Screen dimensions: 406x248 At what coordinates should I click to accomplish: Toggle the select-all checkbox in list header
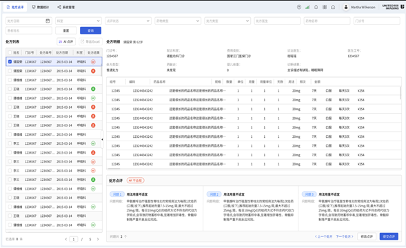coord(10,52)
